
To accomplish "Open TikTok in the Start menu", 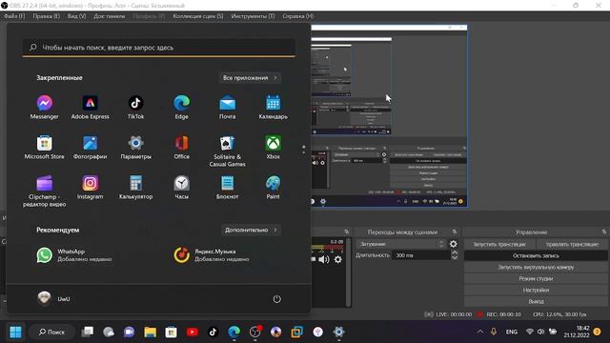I will pos(135,108).
